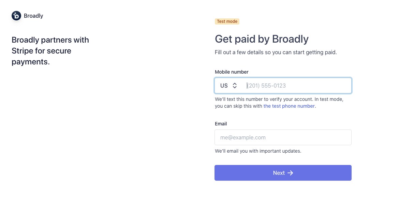Click the 'Fill out a few details' subtitle
This screenshot has height=198, width=399.
276,52
